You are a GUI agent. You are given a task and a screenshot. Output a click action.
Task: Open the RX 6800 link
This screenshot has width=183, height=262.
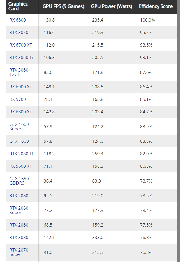[x=17, y=20]
